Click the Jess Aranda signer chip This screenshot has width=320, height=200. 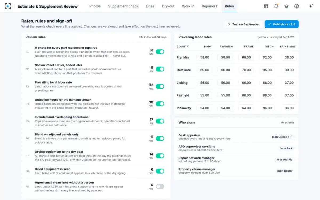[284, 159]
